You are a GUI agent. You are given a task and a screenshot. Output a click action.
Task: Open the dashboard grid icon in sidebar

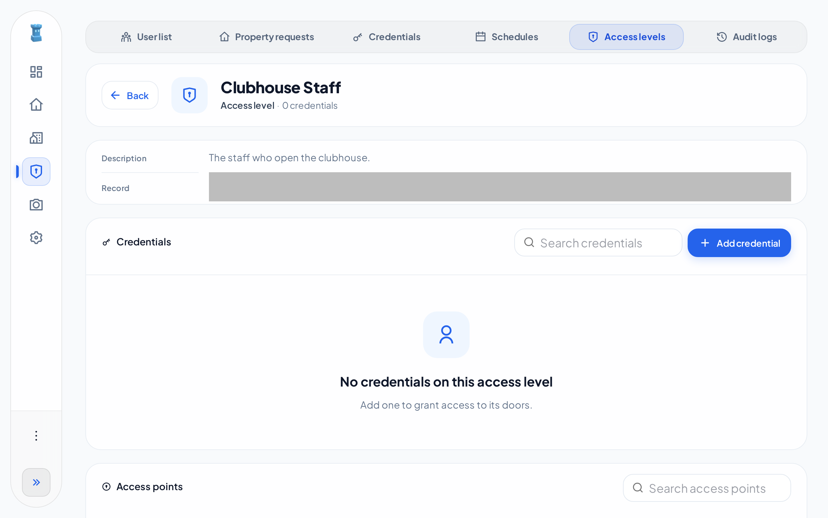[x=36, y=72]
